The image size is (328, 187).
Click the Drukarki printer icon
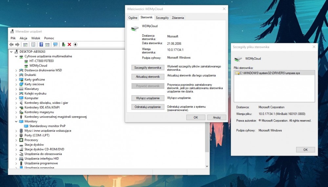point(21,75)
